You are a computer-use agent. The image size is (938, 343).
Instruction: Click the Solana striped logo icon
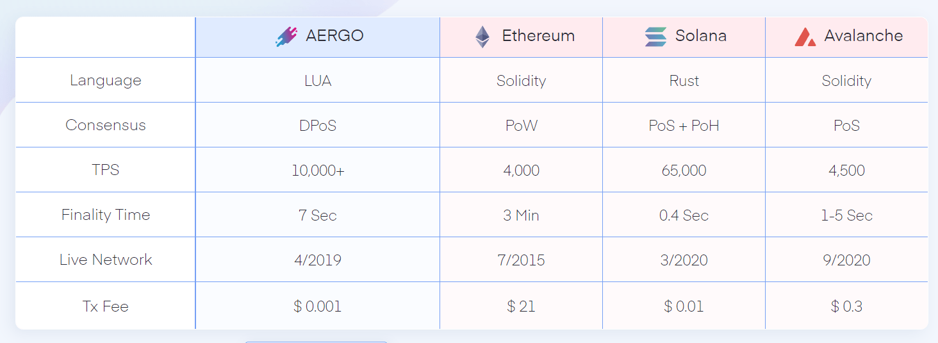point(655,37)
